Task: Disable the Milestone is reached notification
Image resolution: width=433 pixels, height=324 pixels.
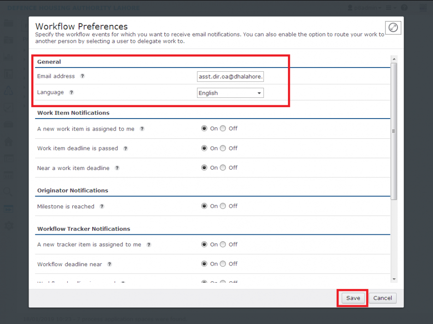Action: click(x=222, y=206)
